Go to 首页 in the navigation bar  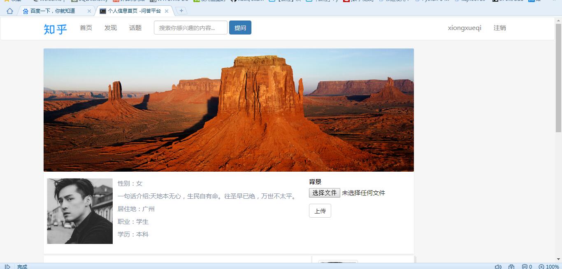[x=86, y=28]
